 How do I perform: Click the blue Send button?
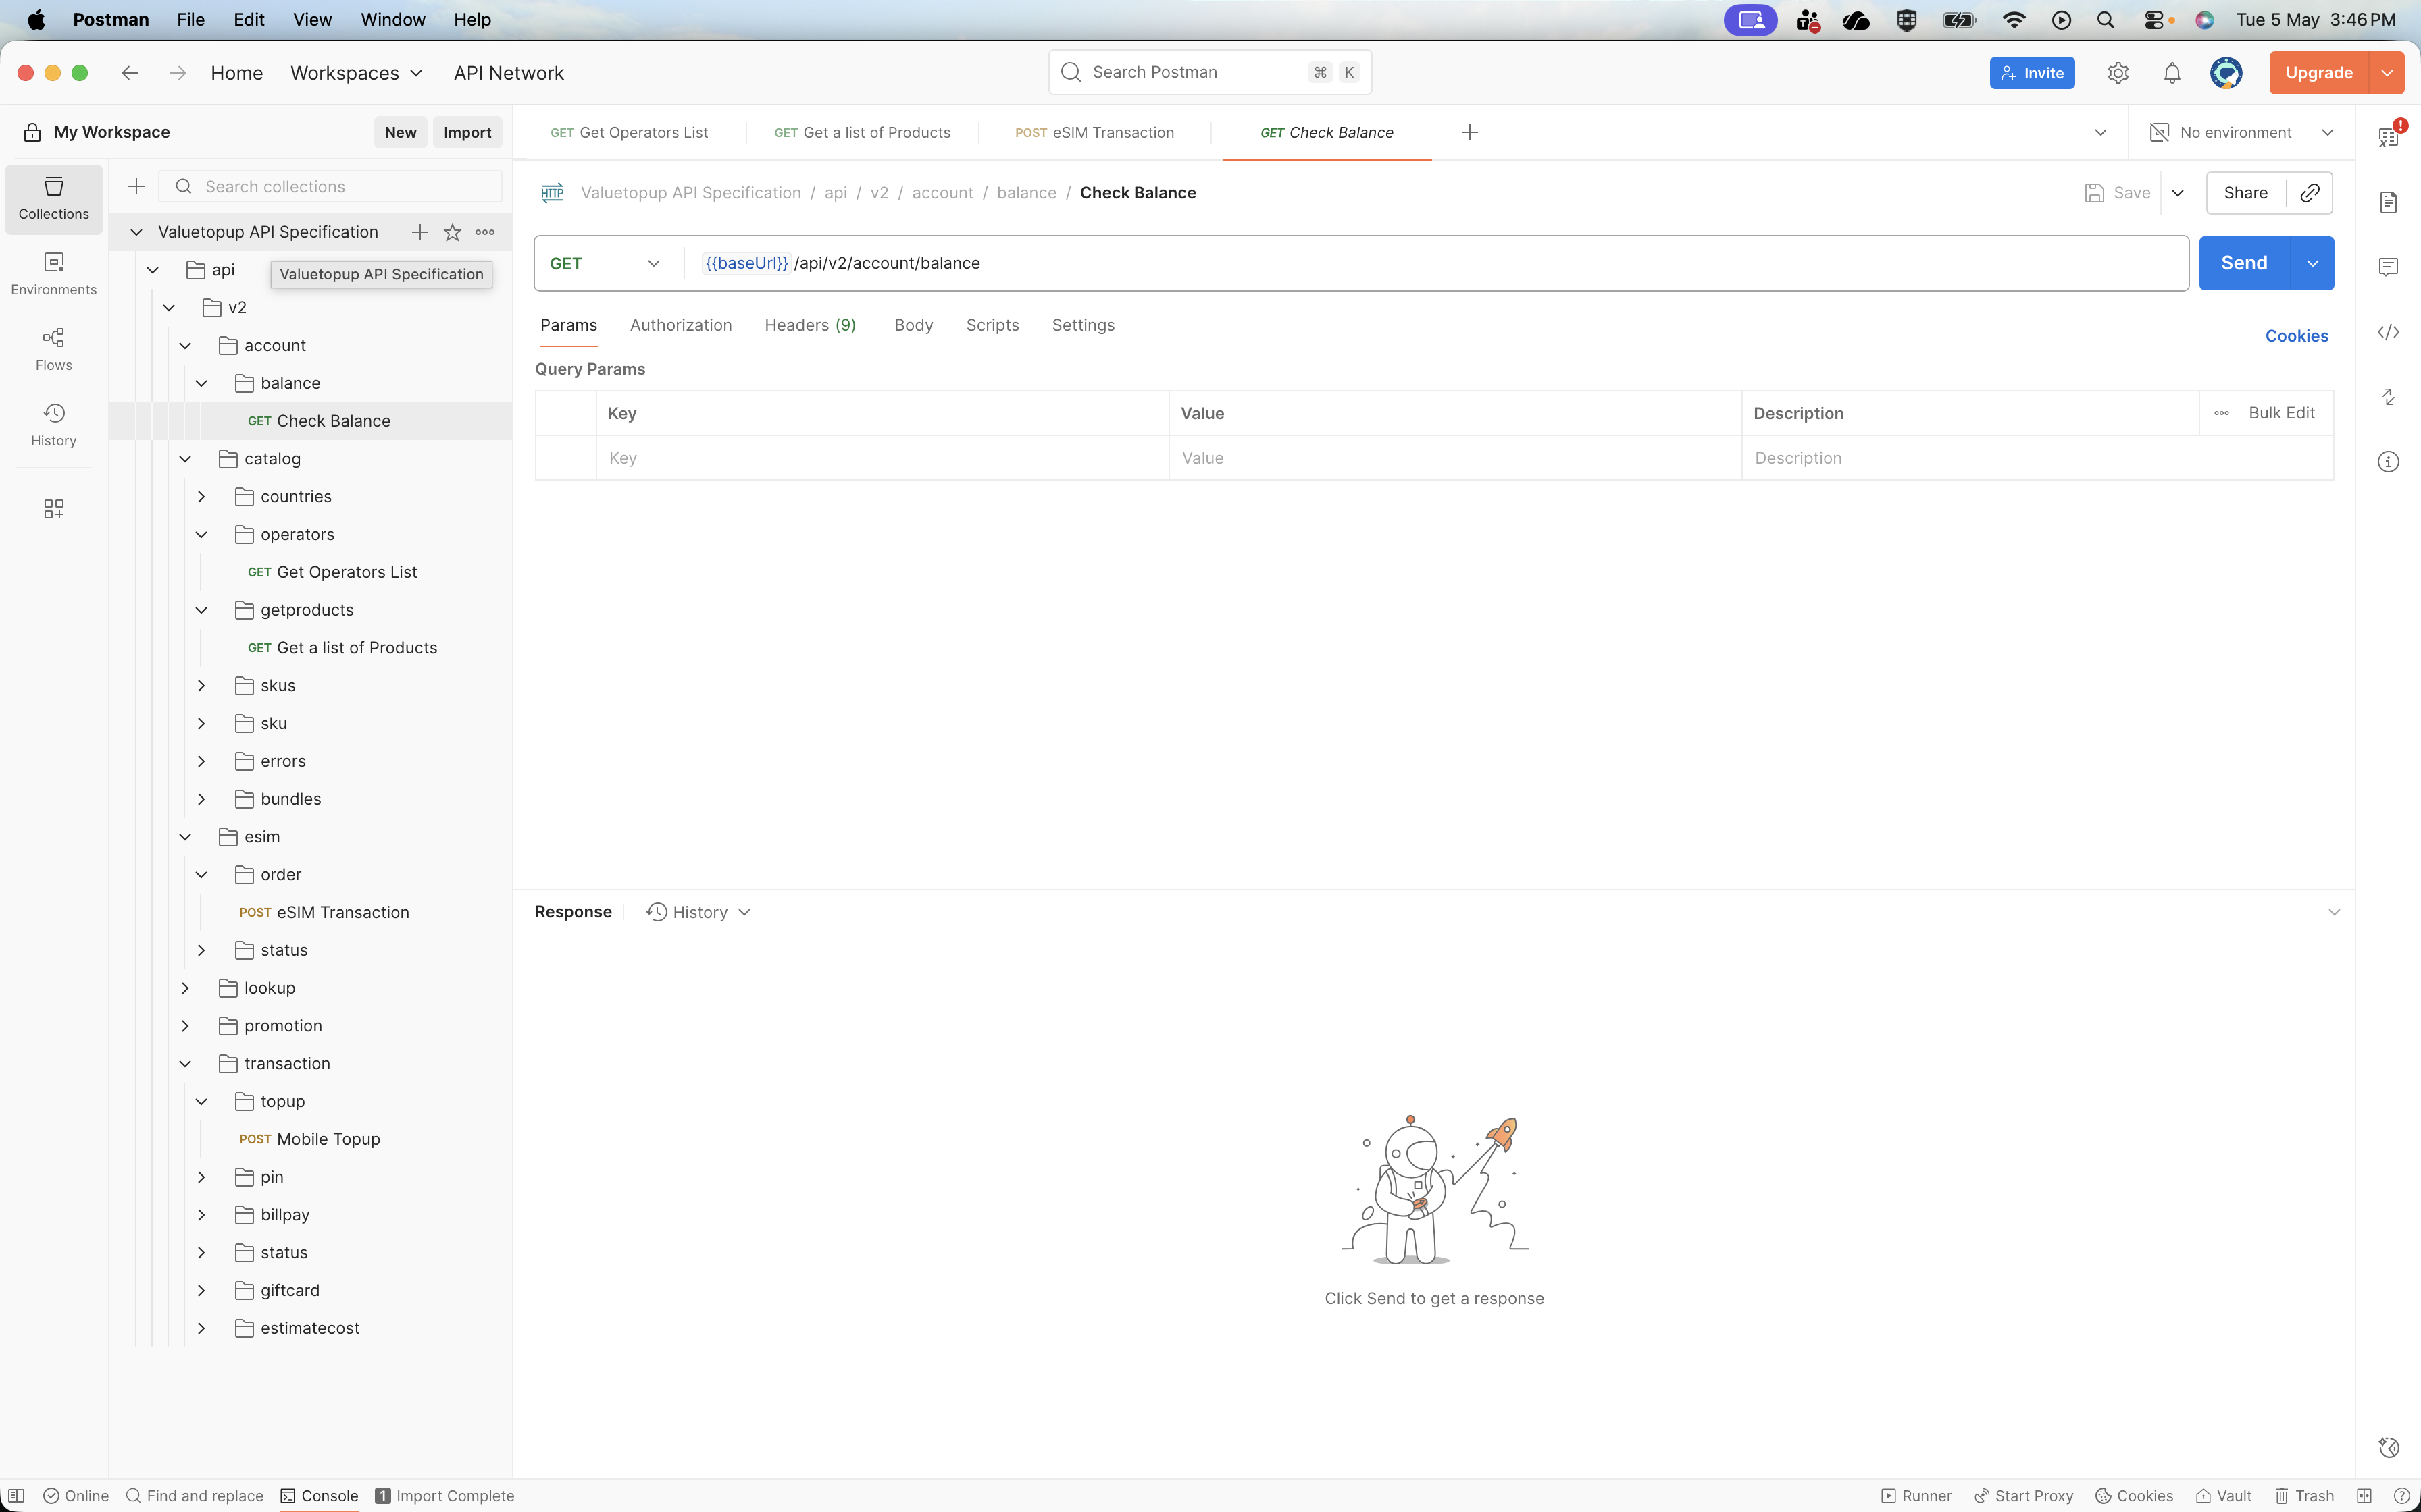tap(2244, 263)
